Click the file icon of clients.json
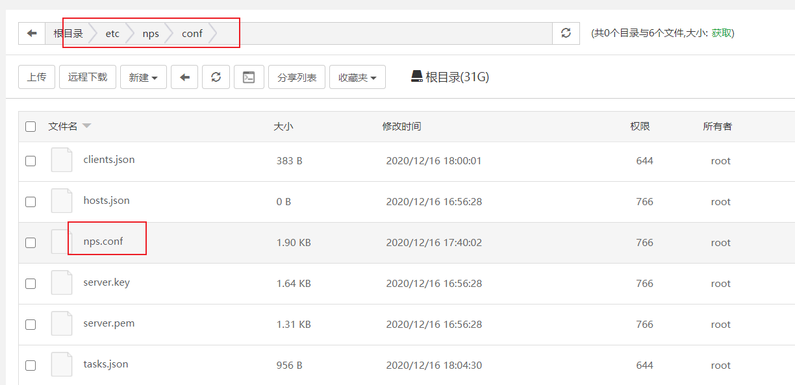This screenshot has width=795, height=385. (62, 160)
